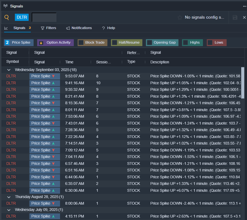The image size is (247, 220).
Task: Collapse the Thursday August 28, 2025 group
Action: 9,197
